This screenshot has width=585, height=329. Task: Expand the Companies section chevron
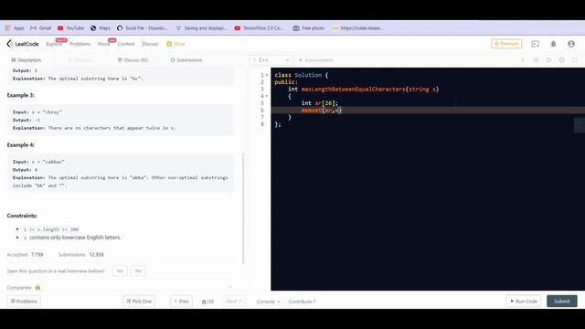coord(230,287)
